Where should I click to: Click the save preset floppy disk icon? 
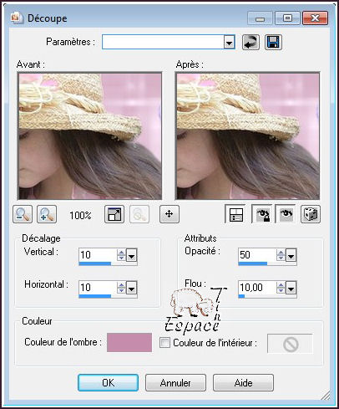pos(273,43)
